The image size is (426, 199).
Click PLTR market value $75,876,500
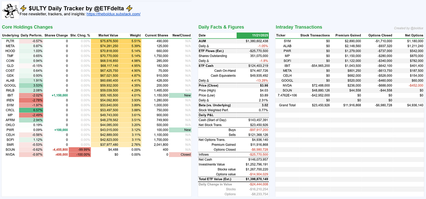pyautogui.click(x=106, y=41)
